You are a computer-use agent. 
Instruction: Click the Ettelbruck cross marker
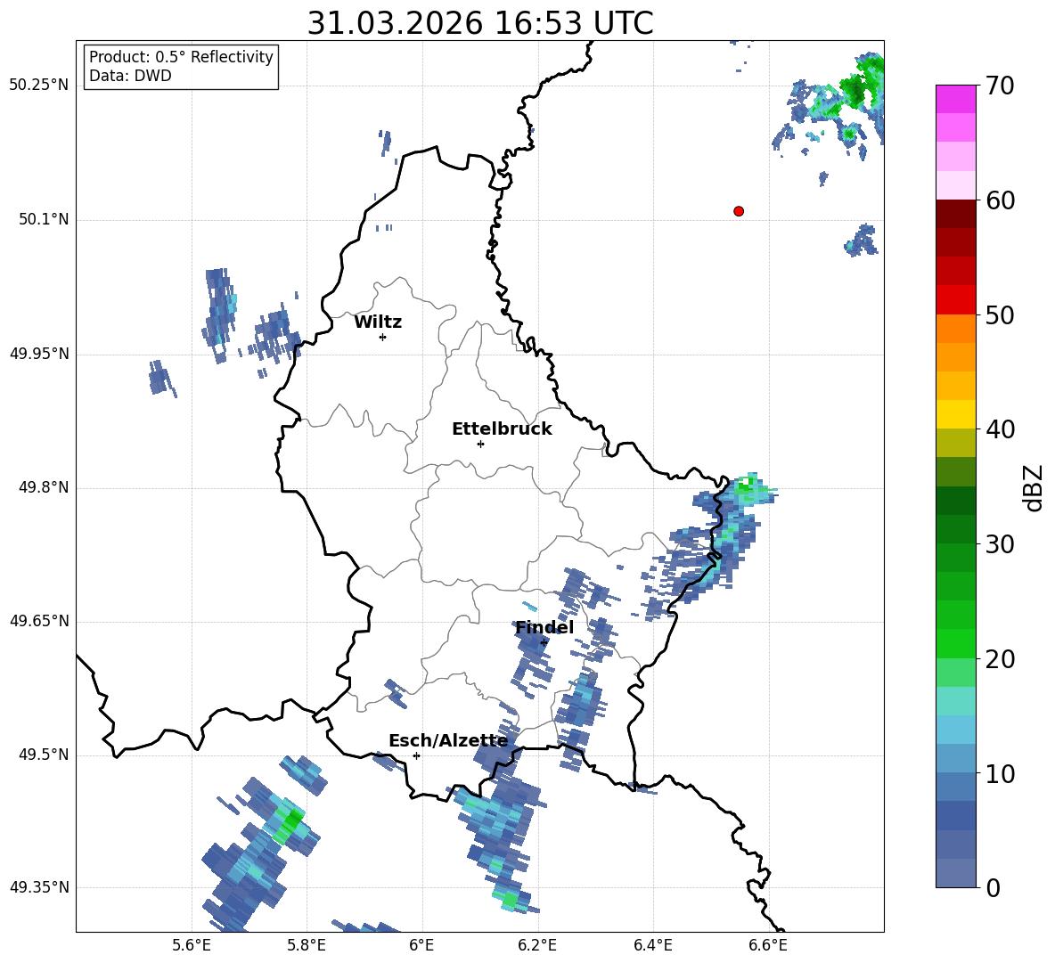pos(480,444)
